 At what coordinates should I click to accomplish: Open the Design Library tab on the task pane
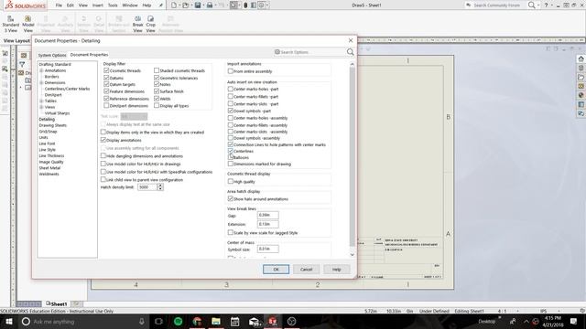click(581, 68)
